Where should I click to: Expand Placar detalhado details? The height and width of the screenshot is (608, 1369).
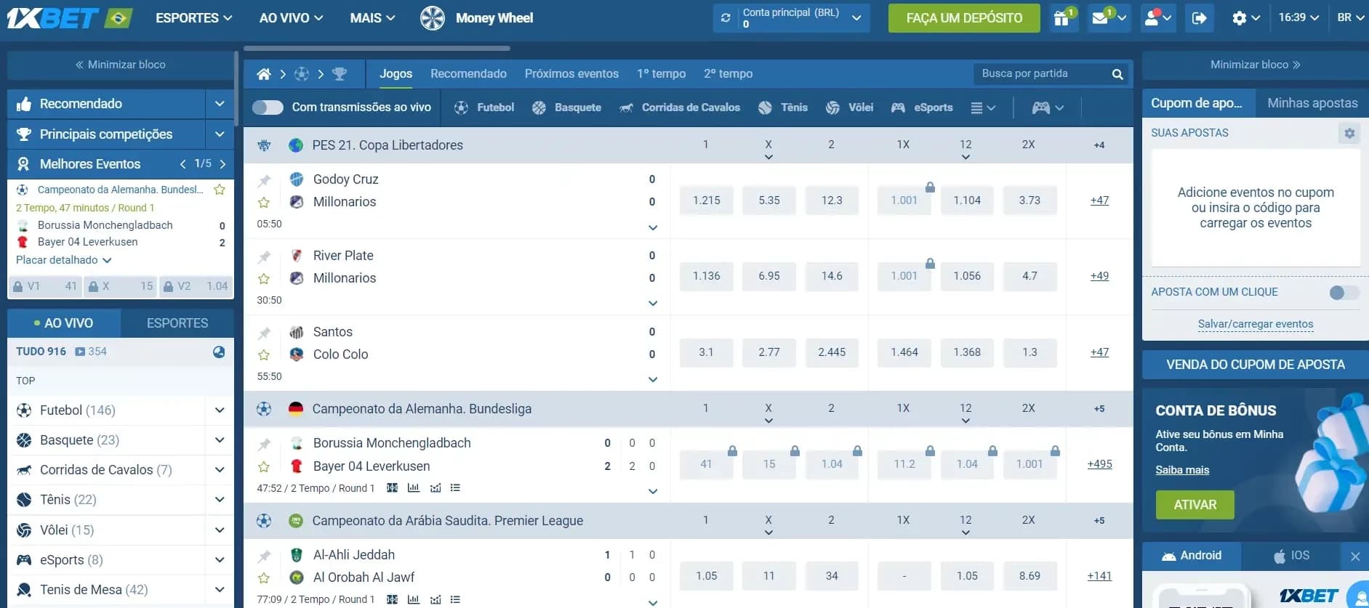64,260
